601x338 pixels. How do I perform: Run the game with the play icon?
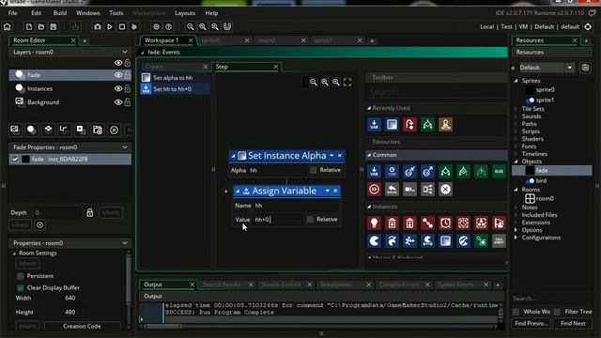point(110,27)
